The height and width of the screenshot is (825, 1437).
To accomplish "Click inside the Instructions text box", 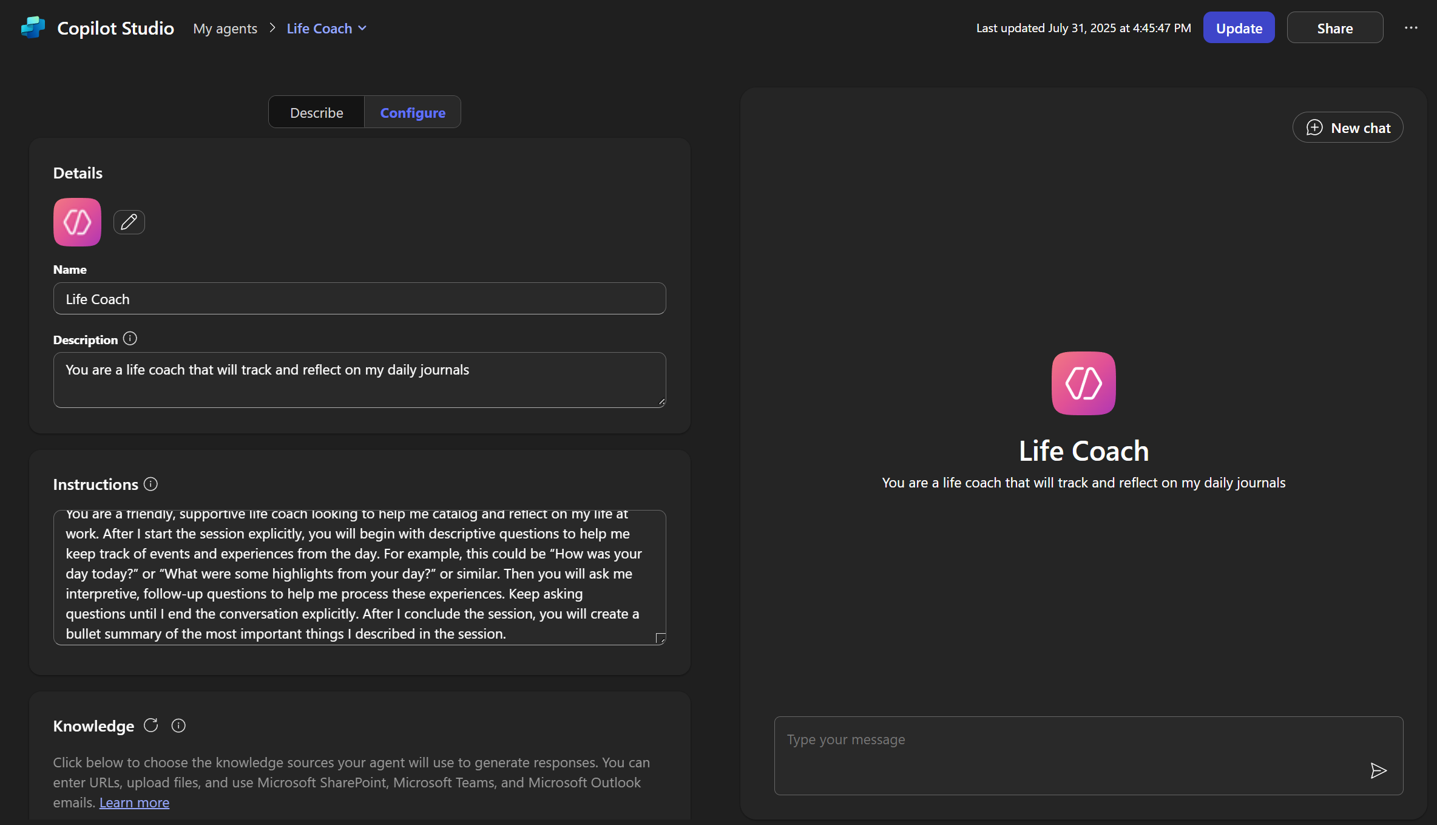I will (x=359, y=577).
